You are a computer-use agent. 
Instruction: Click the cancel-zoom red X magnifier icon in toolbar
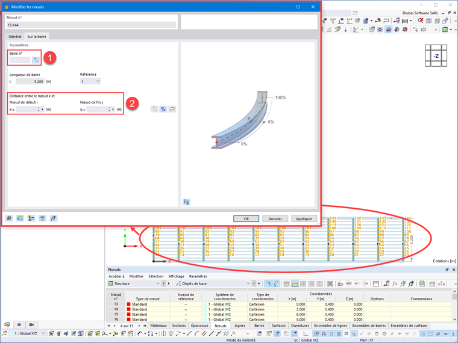tap(420, 20)
